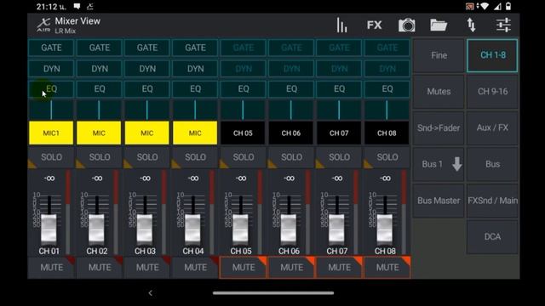Tap the Mixer View title

(x=77, y=21)
